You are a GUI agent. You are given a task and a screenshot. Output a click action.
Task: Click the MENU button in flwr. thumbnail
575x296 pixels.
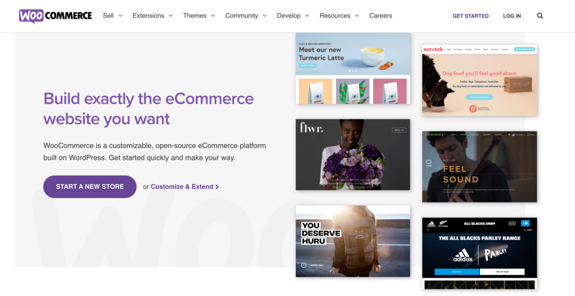click(399, 130)
